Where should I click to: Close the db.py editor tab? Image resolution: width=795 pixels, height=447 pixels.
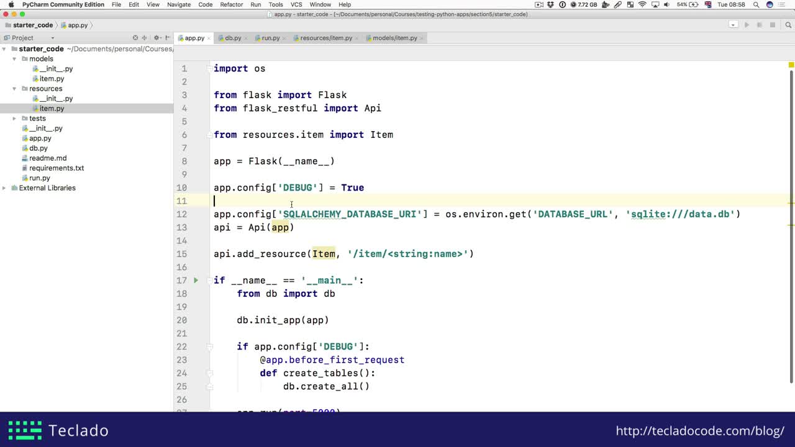point(247,38)
